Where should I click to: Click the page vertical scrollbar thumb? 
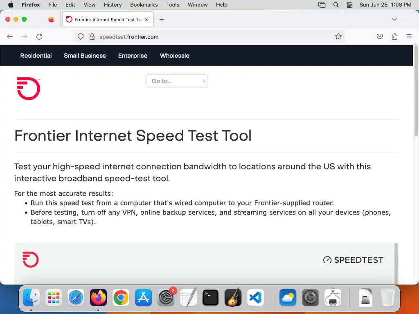[x=416, y=92]
